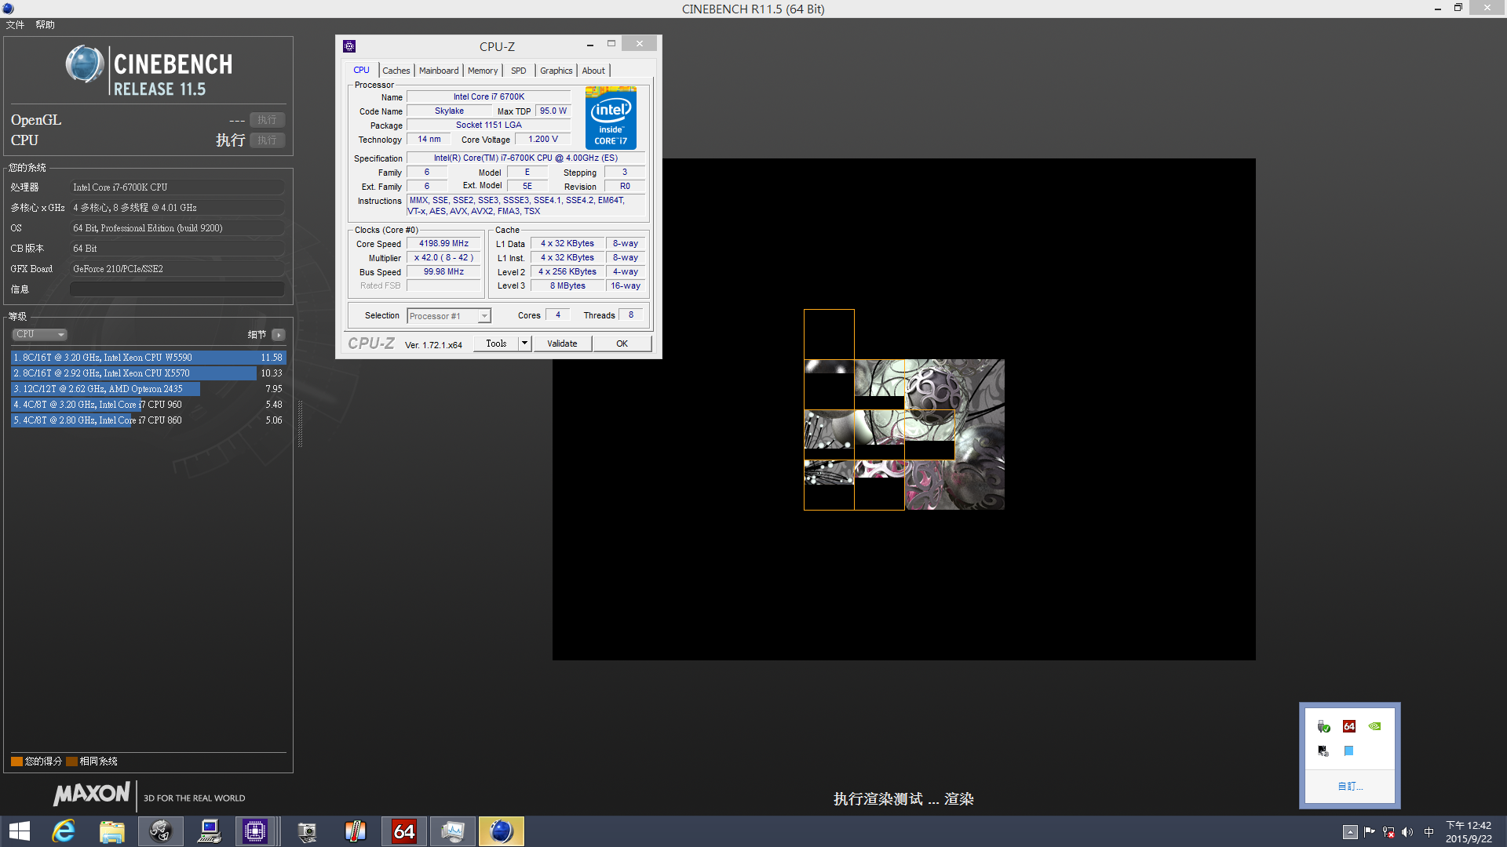The image size is (1507, 847).
Task: Click the volume speaker tray icon
Action: tap(1407, 832)
